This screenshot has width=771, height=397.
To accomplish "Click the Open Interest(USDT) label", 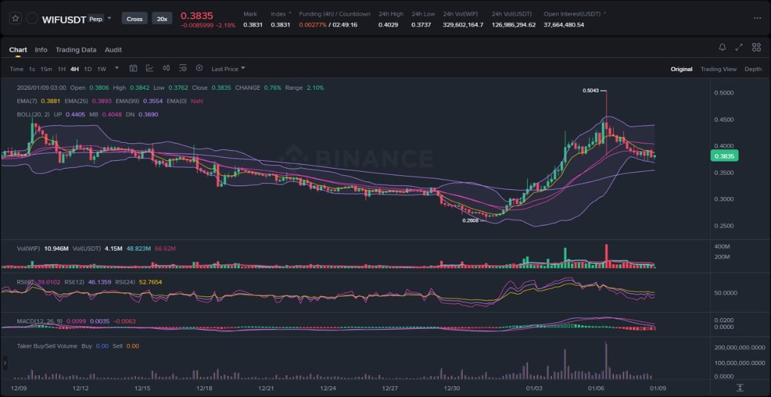I will click(573, 14).
